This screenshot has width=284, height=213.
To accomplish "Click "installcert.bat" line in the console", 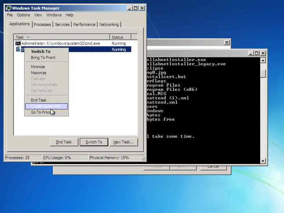I will tap(166, 77).
